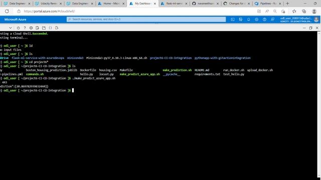Image resolution: width=321 pixels, height=180 pixels.
Task: Click the upload_docker.sh file name
Action: (x=260, y=70)
